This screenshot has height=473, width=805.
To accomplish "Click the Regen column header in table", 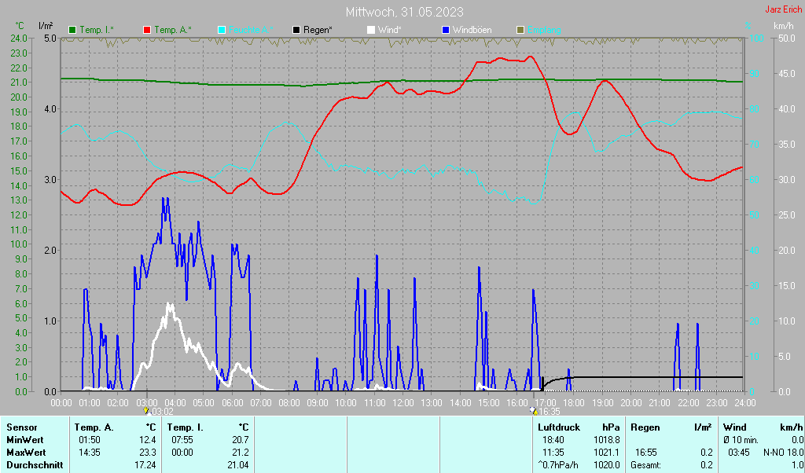I will 645,427.
